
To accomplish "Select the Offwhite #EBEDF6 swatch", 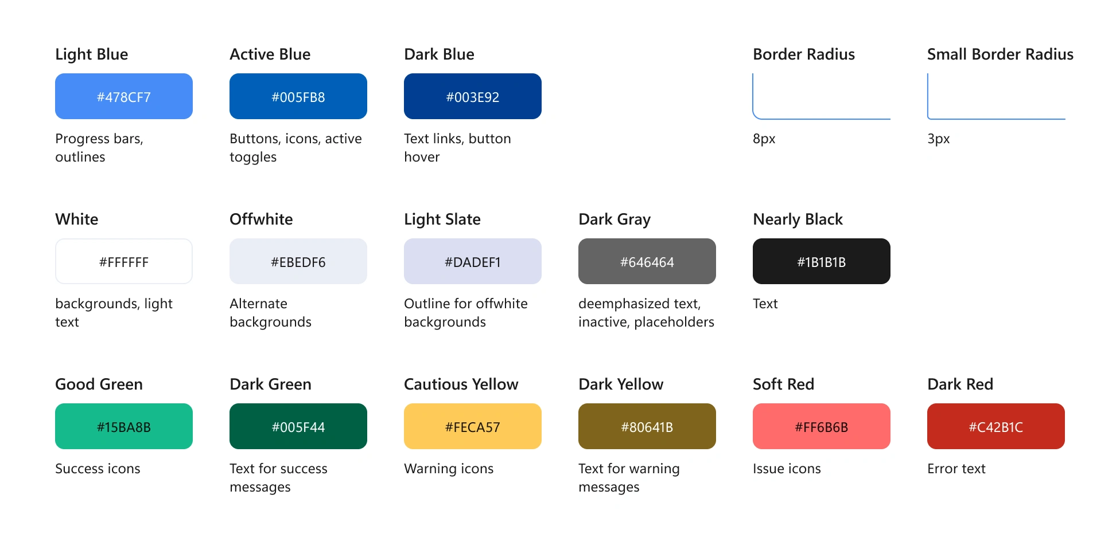I will [x=298, y=261].
